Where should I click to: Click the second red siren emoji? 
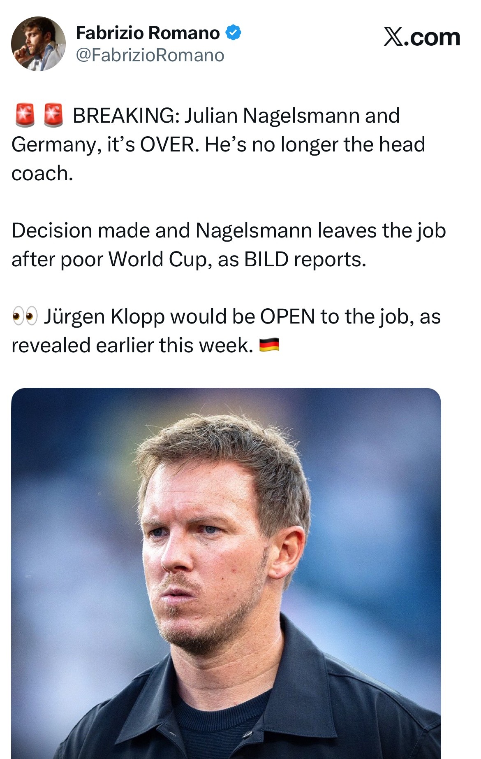point(53,115)
